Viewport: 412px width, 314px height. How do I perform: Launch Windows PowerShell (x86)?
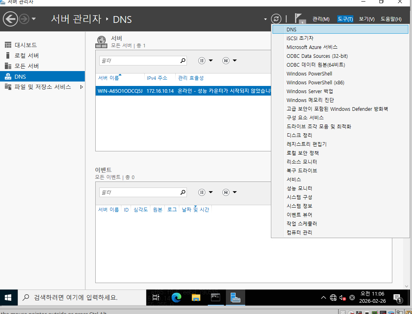pyautogui.click(x=340, y=82)
